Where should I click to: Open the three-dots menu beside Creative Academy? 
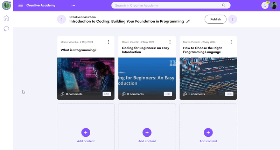(x=73, y=6)
